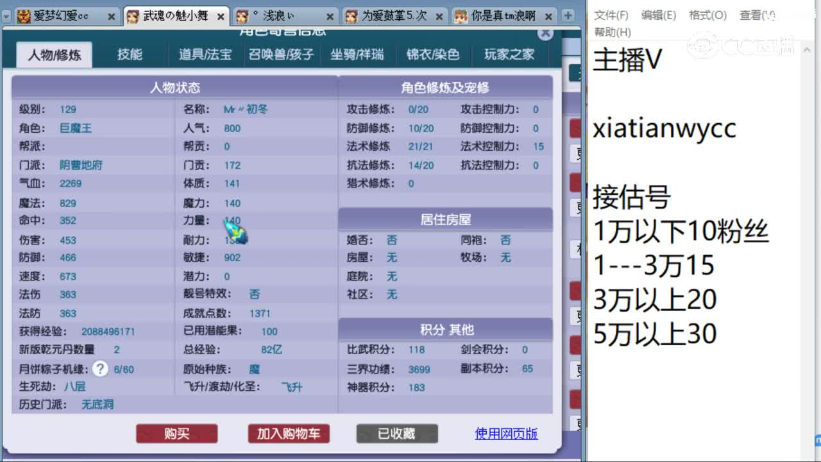821x462 pixels.
Task: Open the 坐骑/祥瑞 tab
Action: pos(357,55)
